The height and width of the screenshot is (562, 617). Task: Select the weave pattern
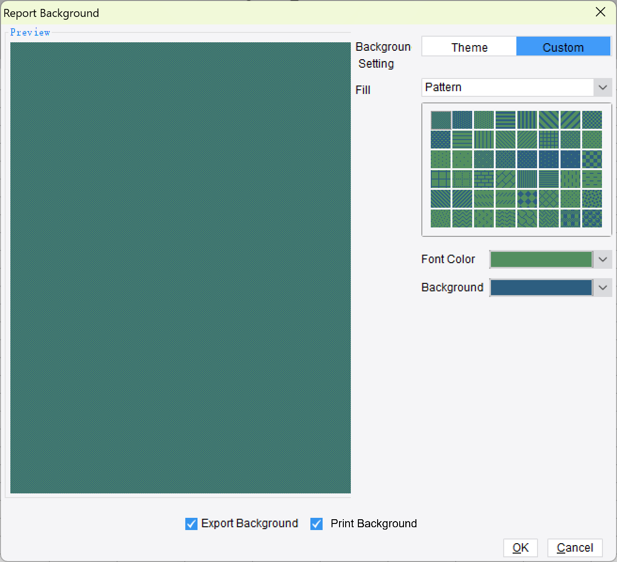549,219
